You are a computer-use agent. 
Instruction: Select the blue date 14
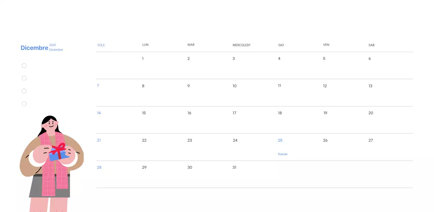tap(99, 113)
